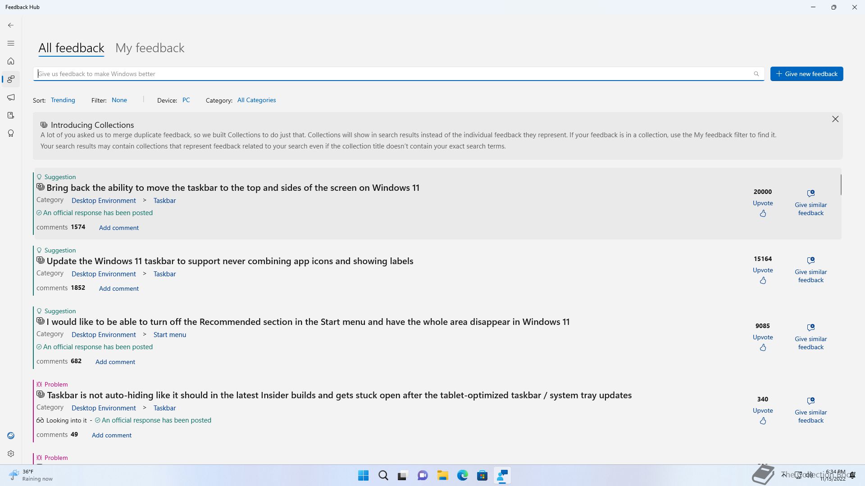Upvote thumb icon for move taskbar feedback

[x=763, y=213]
